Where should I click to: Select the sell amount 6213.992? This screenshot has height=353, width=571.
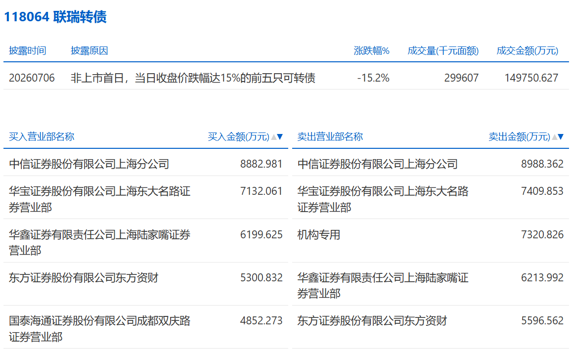tap(542, 277)
